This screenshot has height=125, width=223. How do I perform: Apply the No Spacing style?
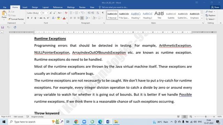coord(124,15)
